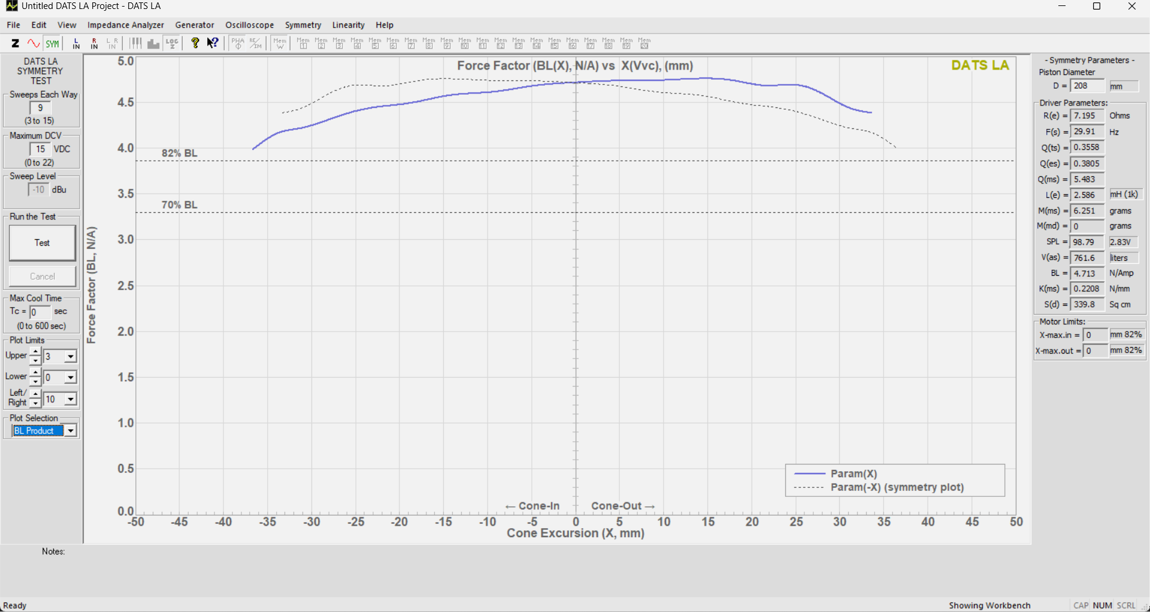
Task: Open the Plot Selection BL Product dropdown
Action: (x=71, y=430)
